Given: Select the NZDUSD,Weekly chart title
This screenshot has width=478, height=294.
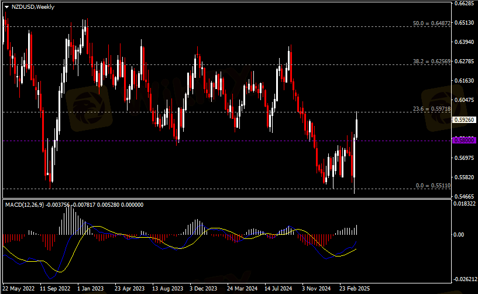Looking at the screenshot, I should click(x=33, y=6).
